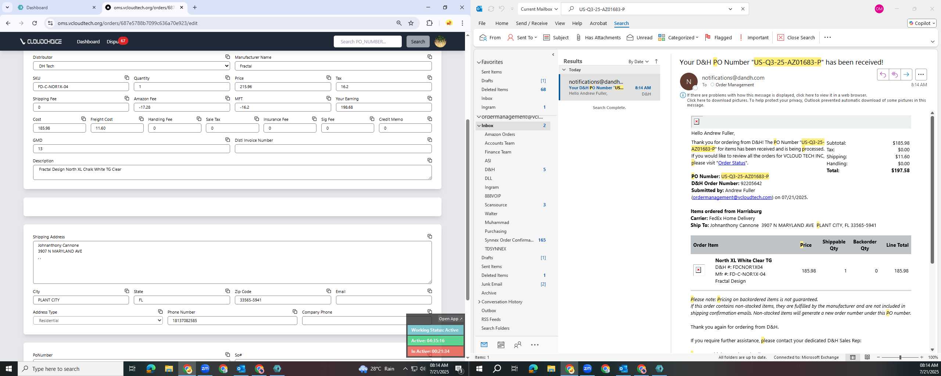
Task: Copy the Manufacturer Name value
Action: point(429,57)
